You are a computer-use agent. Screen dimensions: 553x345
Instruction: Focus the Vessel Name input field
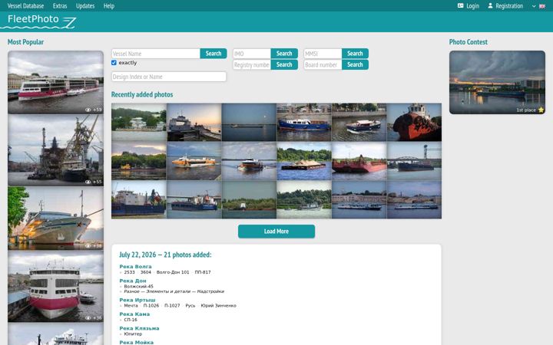(x=155, y=54)
